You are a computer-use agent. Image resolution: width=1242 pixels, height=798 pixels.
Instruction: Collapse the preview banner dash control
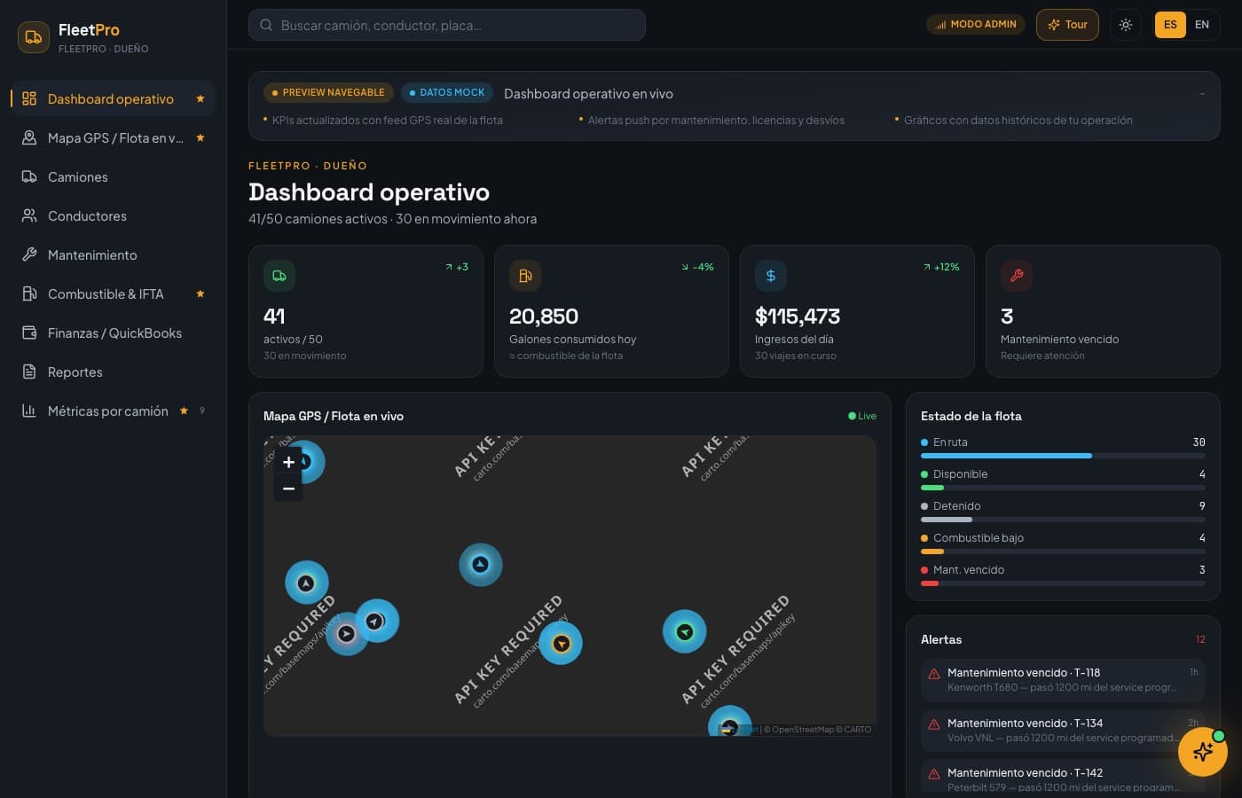coord(1202,93)
